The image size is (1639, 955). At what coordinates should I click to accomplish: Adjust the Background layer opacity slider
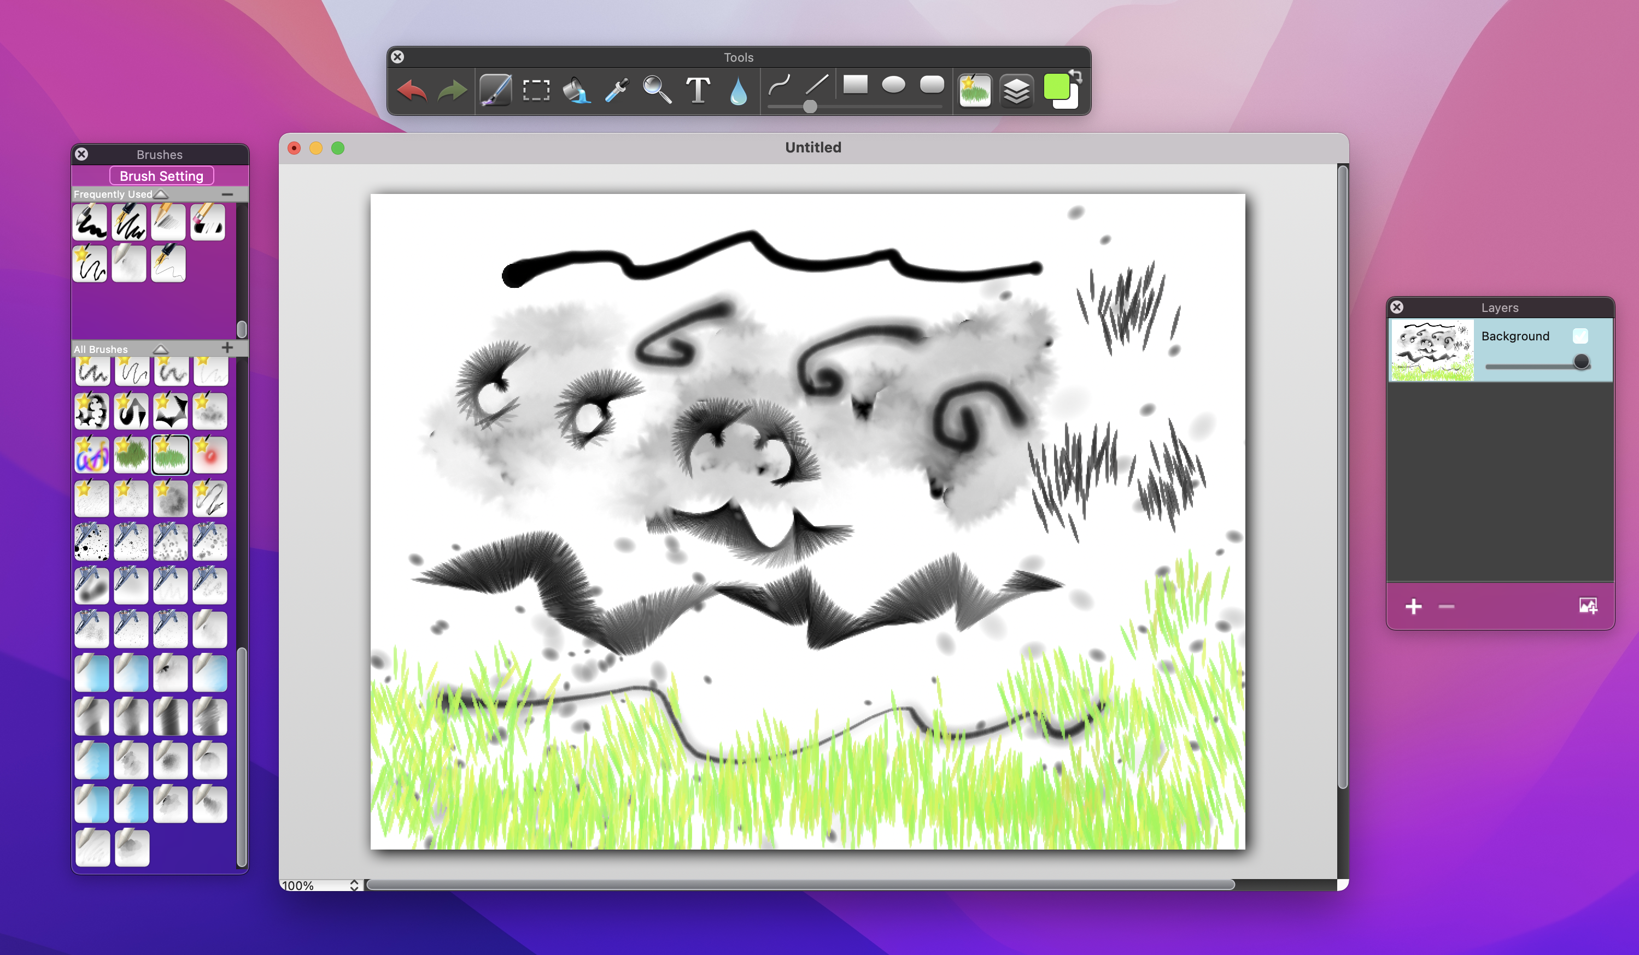(1581, 362)
